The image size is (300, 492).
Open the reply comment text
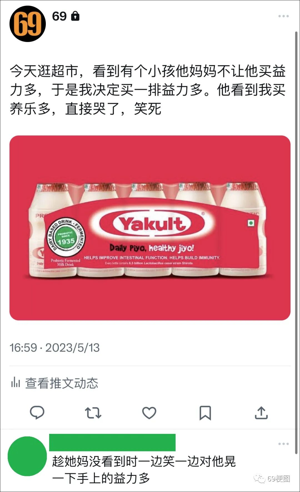pos(144,470)
